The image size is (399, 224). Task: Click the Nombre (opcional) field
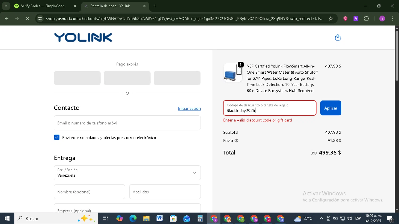89,192
